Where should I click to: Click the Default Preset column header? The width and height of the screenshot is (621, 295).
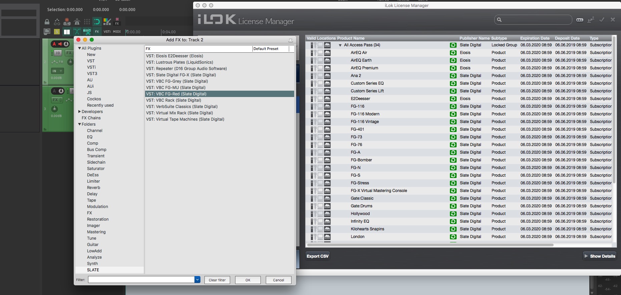(x=271, y=49)
